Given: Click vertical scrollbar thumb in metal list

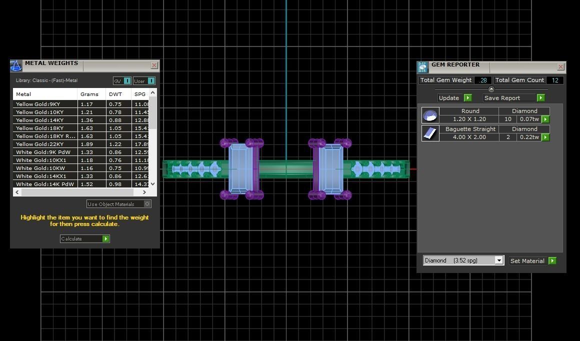Looking at the screenshot, I should tap(153, 113).
